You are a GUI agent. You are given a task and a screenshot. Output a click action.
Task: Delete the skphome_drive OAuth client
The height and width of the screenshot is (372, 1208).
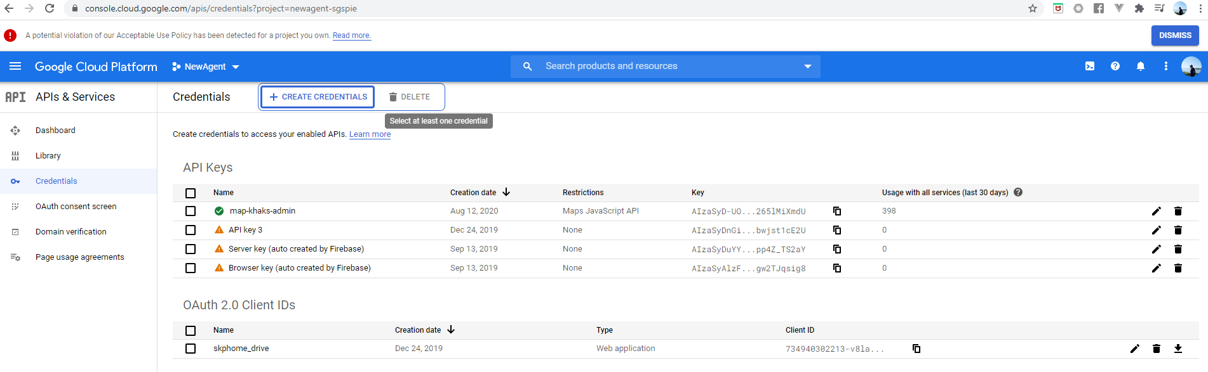click(x=1157, y=349)
